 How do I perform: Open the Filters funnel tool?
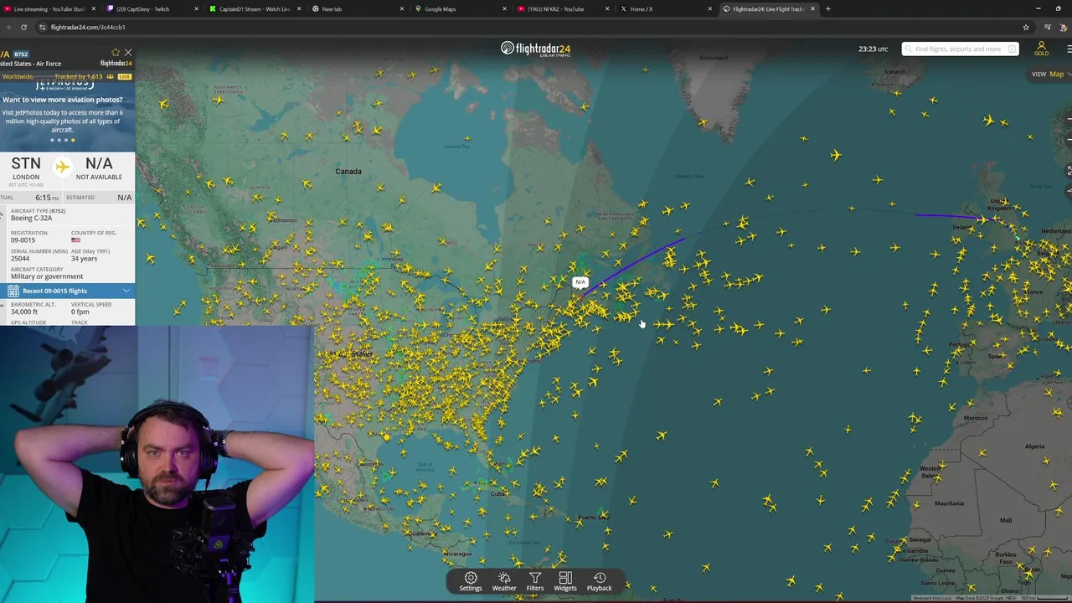[x=534, y=581]
